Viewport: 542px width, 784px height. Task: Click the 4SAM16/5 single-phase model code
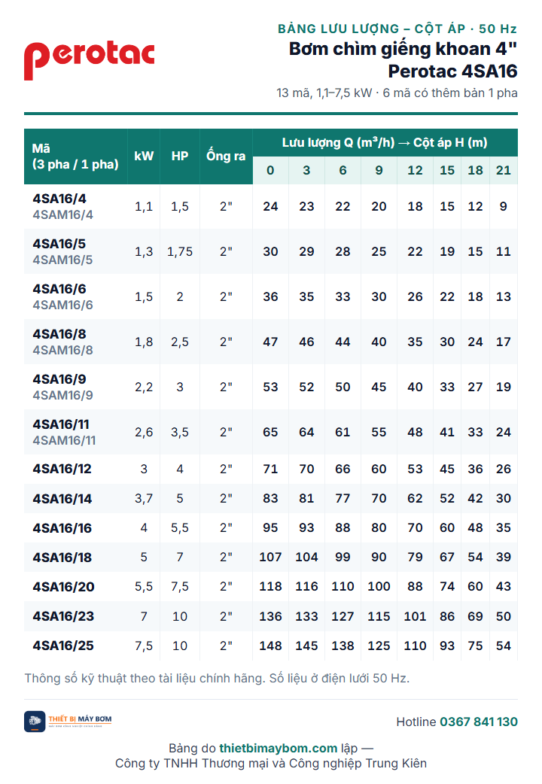62,260
